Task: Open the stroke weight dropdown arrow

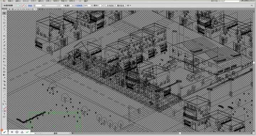Action: [43, 6]
